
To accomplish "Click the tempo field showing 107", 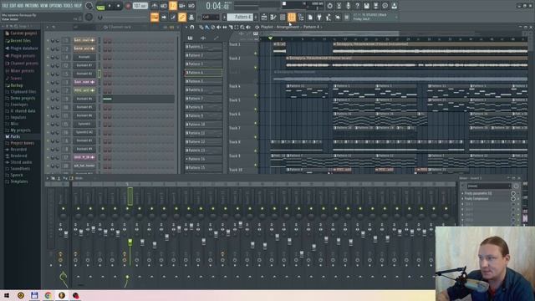I will click(x=140, y=6).
